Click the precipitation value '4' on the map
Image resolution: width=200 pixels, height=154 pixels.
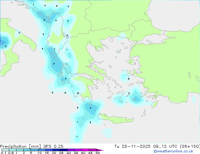[91, 108]
